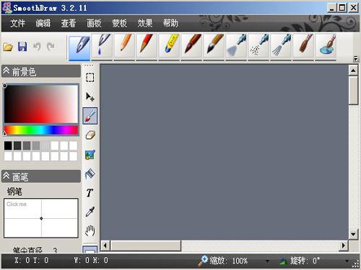Collapse the 画笔 panel
Screen dimensions: 361x270
click(6, 176)
